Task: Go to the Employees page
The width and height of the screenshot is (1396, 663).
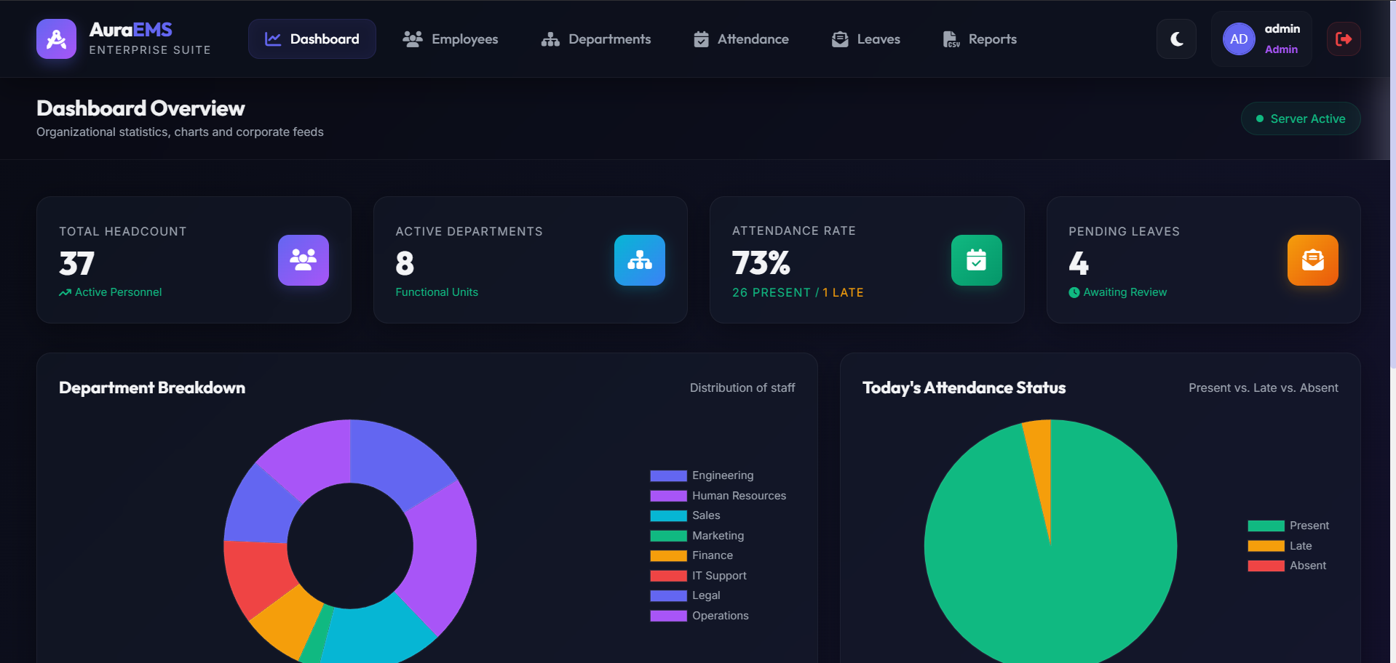Action: coord(451,39)
